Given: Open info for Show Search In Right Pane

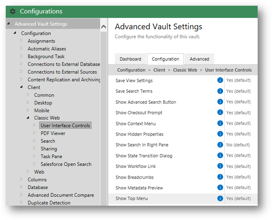Looking at the screenshot, I should [220, 145].
